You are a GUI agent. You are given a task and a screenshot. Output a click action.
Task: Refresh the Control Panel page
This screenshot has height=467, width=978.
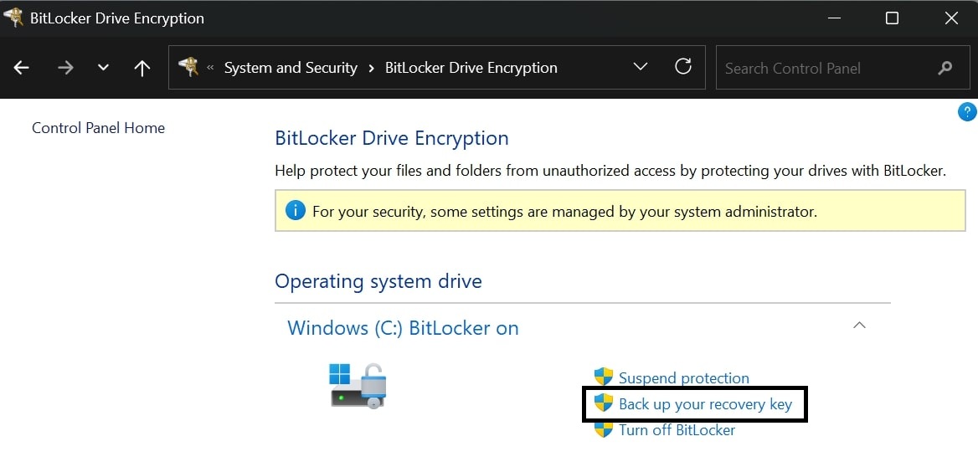coord(683,67)
